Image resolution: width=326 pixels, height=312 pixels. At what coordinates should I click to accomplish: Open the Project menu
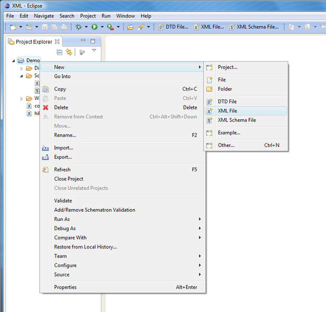(88, 16)
